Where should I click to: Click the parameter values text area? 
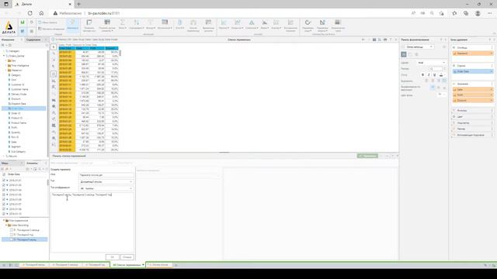[x=92, y=222]
